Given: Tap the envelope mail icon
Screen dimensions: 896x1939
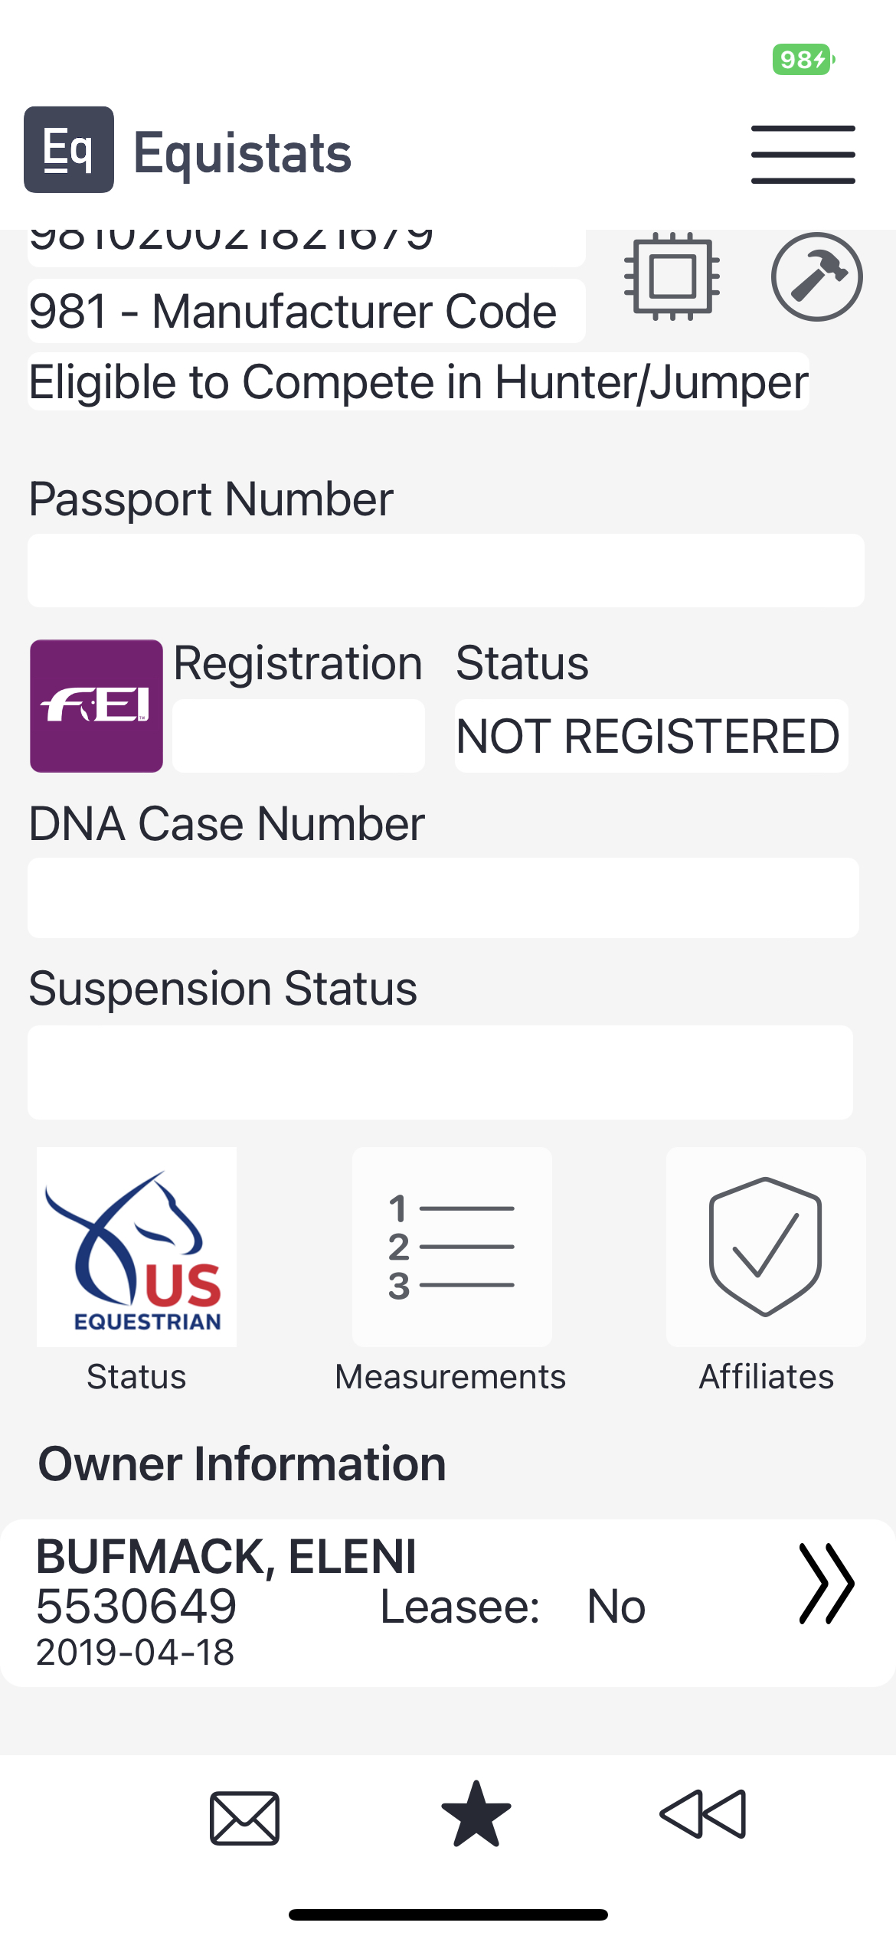Looking at the screenshot, I should (245, 1818).
